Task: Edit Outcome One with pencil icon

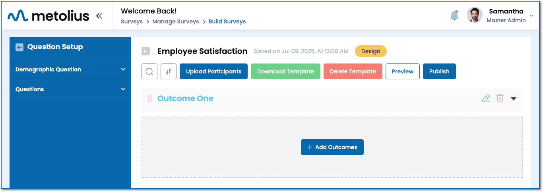Action: (x=486, y=98)
